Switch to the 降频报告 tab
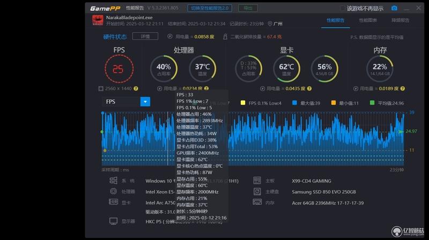 pos(400,20)
